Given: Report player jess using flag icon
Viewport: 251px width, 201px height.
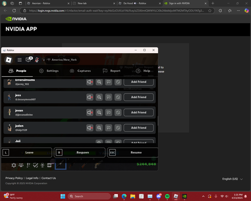Looking at the screenshot, I should [108, 97].
